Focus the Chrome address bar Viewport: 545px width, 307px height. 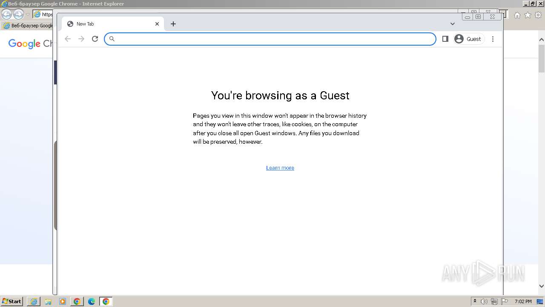(270, 39)
